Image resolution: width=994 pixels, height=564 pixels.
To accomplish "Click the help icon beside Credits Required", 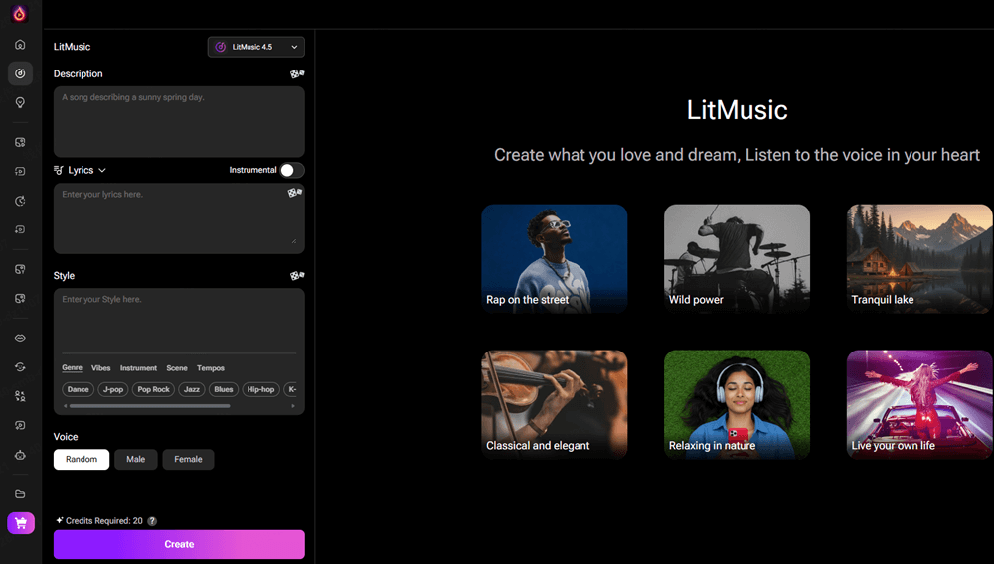I will tap(152, 520).
